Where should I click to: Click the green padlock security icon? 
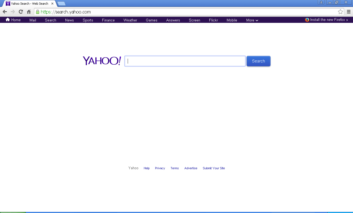[x=38, y=12]
